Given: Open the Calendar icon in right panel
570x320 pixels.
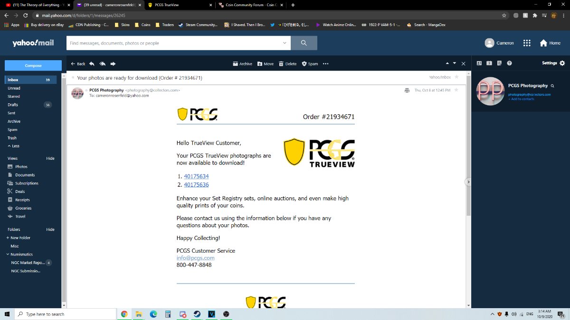Looking at the screenshot, I should click(x=489, y=63).
